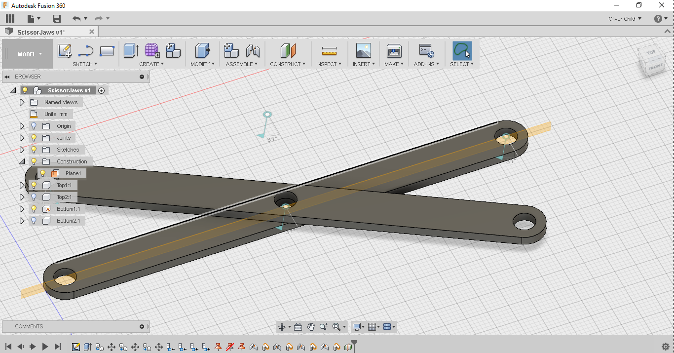674x353 pixels.
Task: Hide Plane1 using its lightbulb
Action: [43, 173]
